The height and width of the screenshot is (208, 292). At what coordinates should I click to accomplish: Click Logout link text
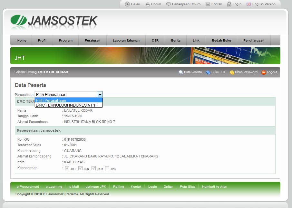[272, 72]
